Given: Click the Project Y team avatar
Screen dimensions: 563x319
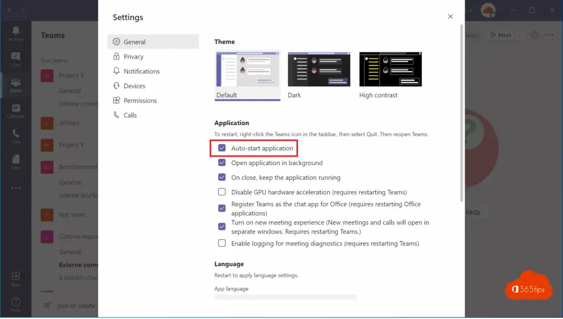Looking at the screenshot, I should tap(47, 145).
